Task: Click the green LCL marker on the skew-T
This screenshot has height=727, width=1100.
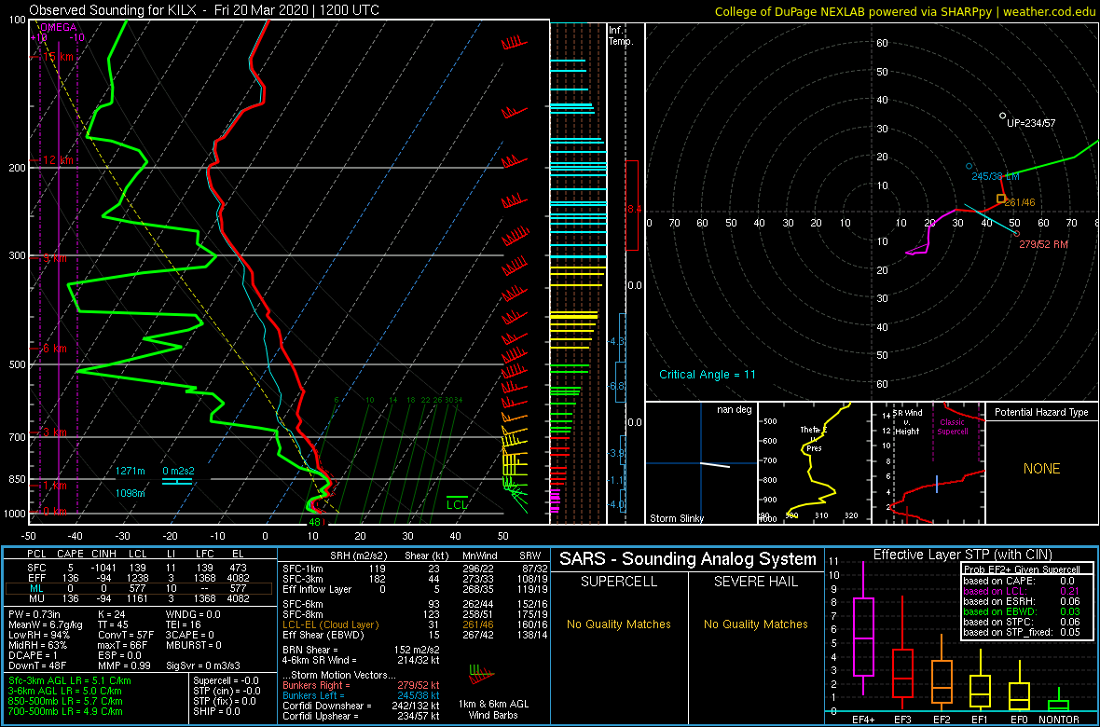Action: (458, 501)
